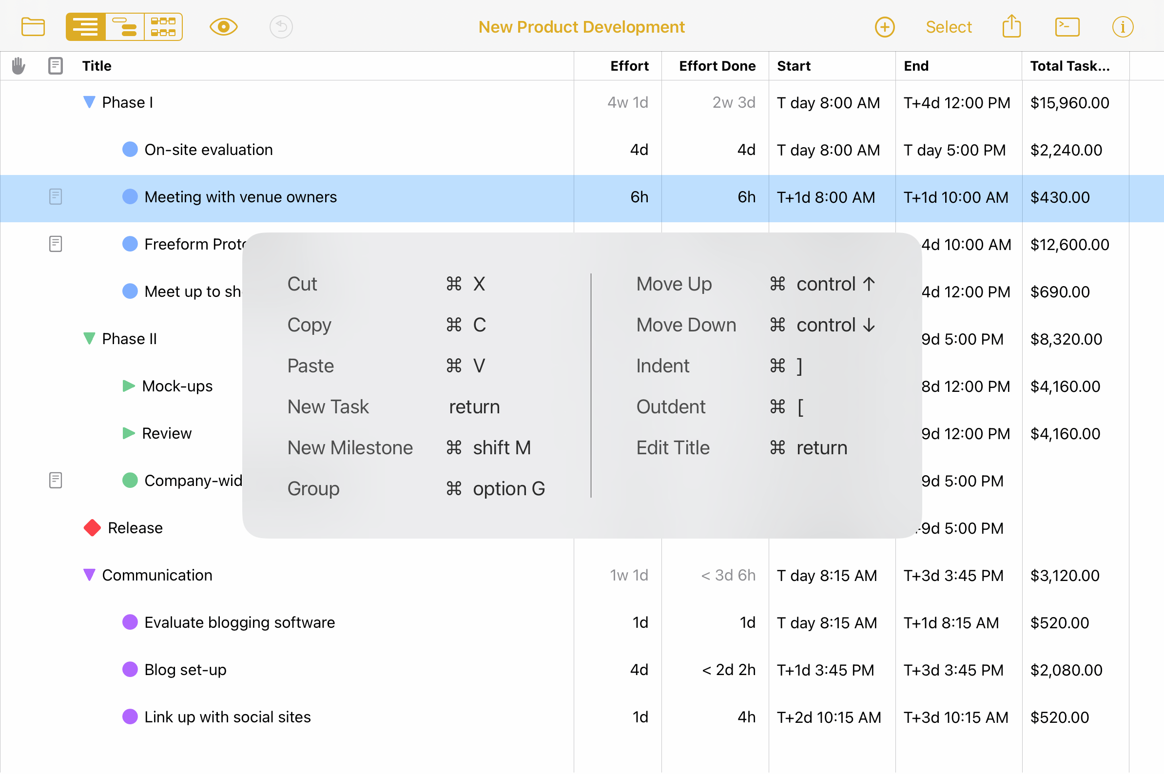Click the share/export icon
Image resolution: width=1164 pixels, height=774 pixels.
point(1012,25)
